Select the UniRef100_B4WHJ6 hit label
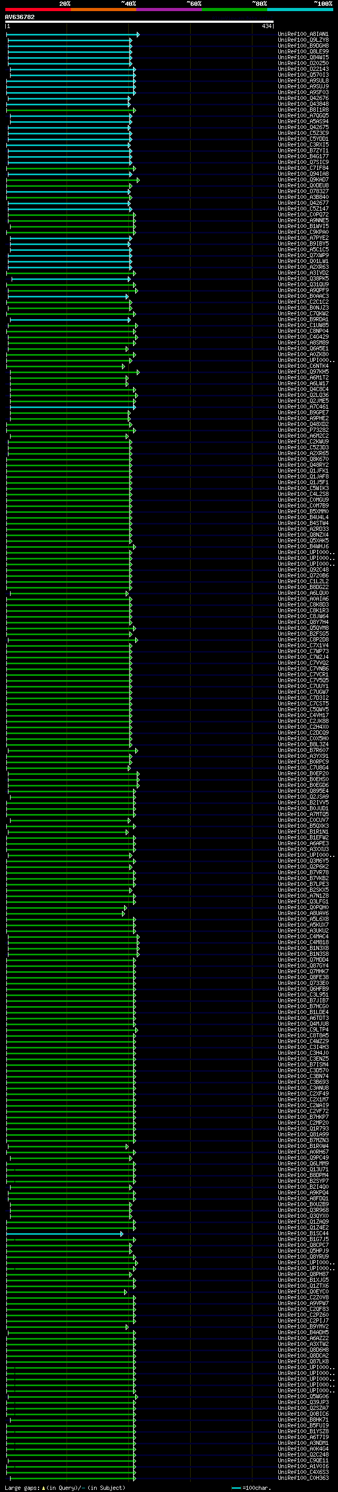 pyautogui.click(x=303, y=546)
